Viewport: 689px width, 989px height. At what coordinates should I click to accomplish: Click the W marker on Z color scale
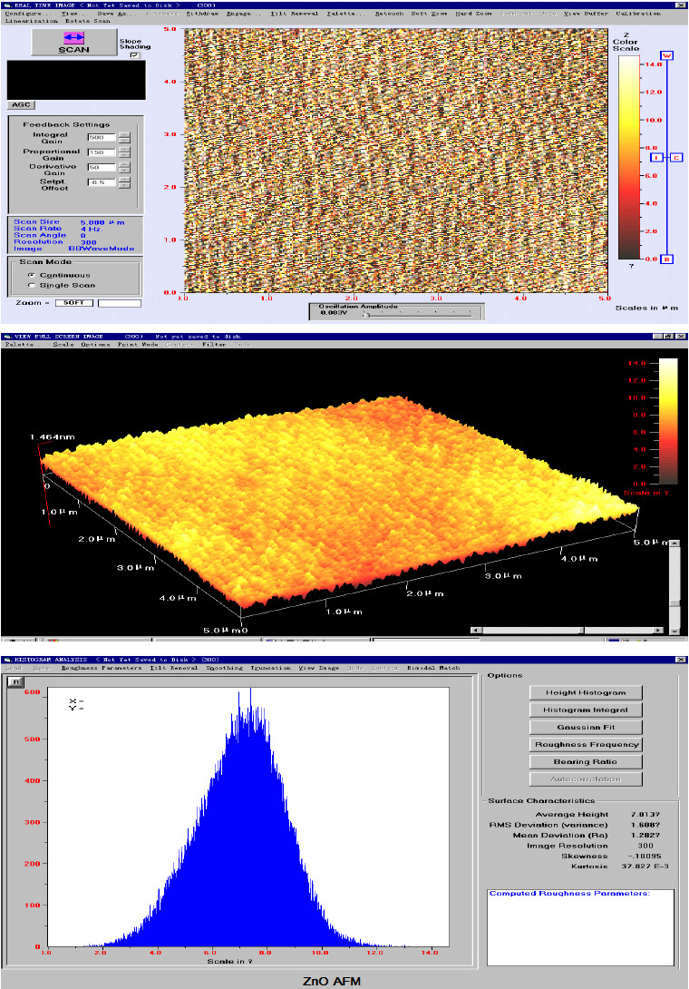coord(667,55)
